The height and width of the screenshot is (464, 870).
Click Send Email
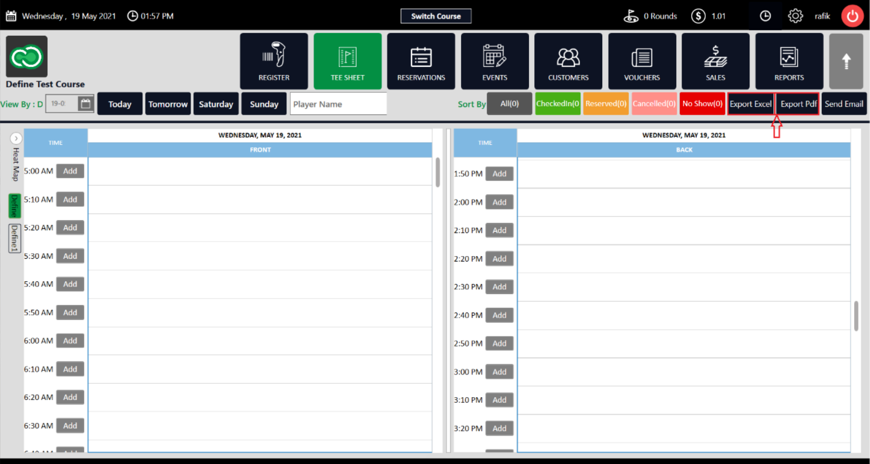(x=844, y=104)
